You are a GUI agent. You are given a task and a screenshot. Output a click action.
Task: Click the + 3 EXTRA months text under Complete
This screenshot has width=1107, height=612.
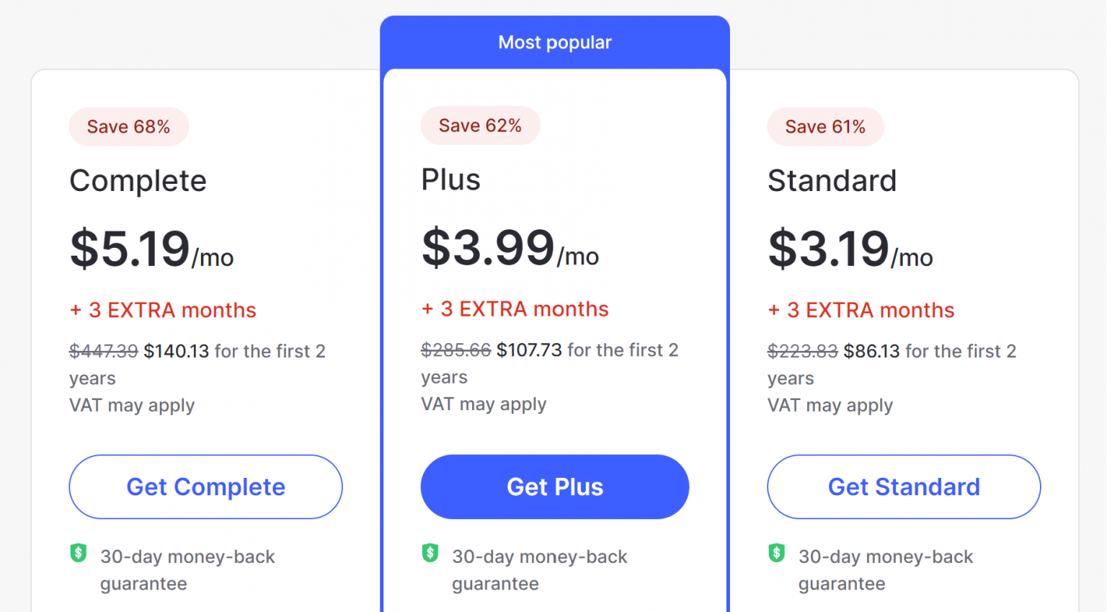pyautogui.click(x=162, y=310)
